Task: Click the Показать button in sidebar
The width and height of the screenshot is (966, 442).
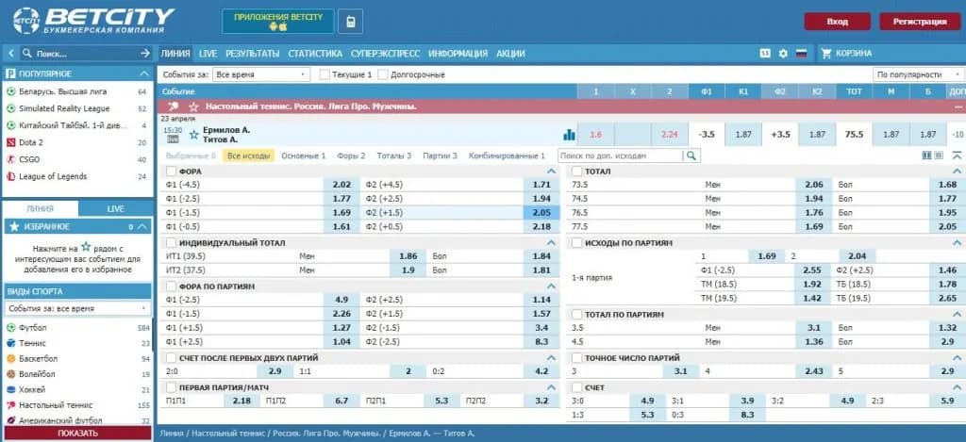Action: (77, 433)
